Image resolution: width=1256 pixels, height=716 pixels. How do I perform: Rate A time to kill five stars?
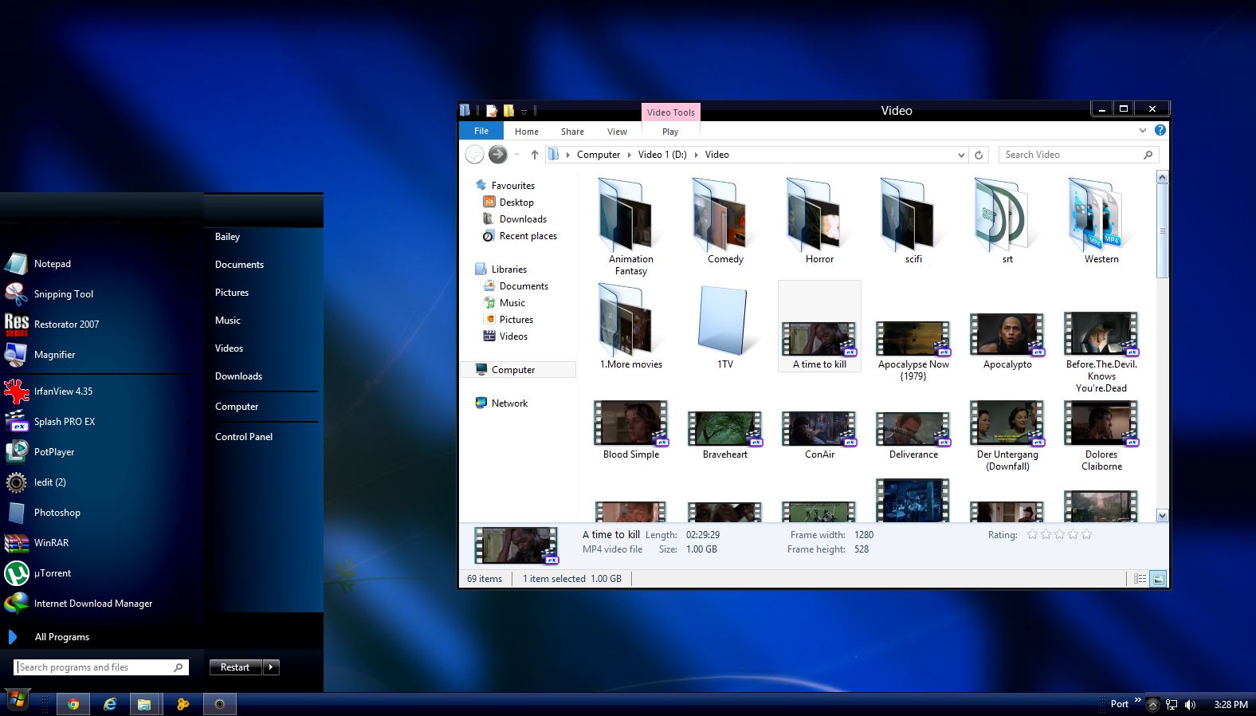[1086, 534]
